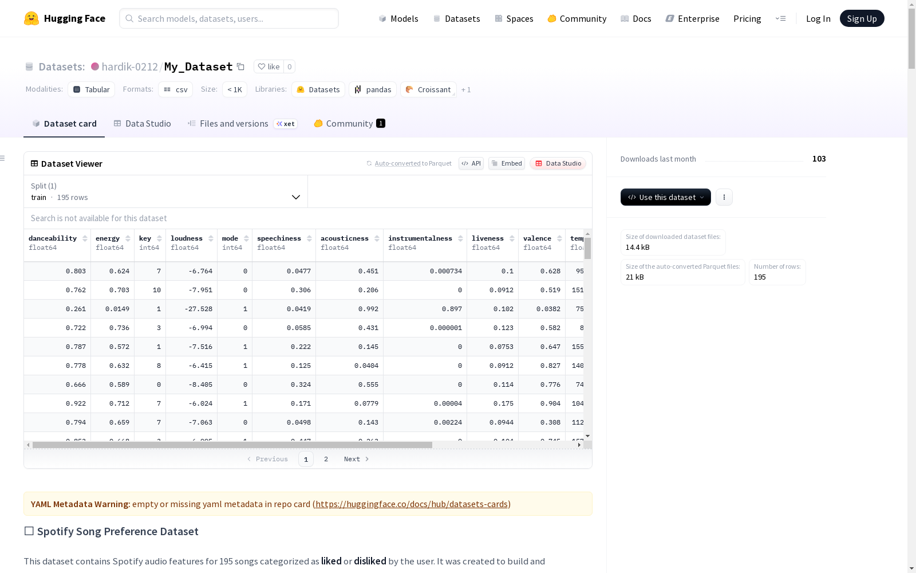
Task: Open Enterprise in the top navigation
Action: click(692, 18)
